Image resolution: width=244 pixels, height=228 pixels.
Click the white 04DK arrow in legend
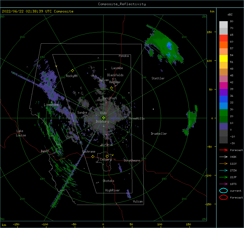pos(223,157)
